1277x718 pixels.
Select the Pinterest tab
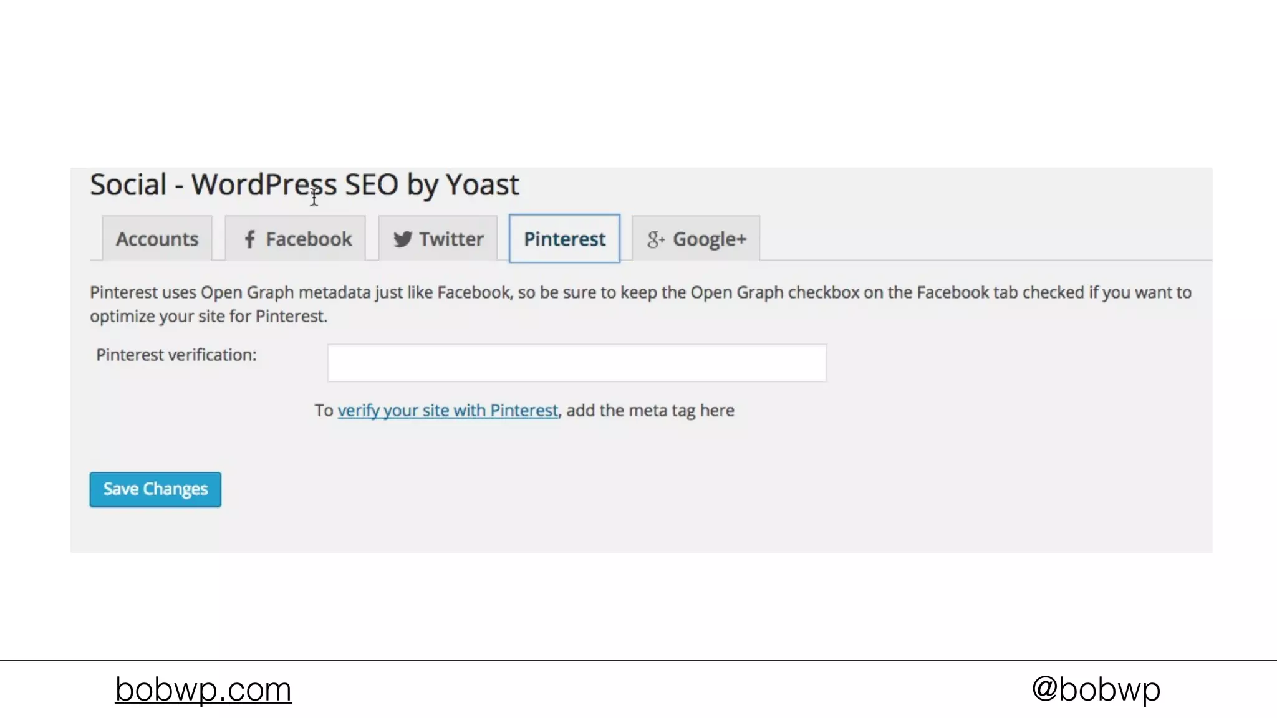click(564, 239)
